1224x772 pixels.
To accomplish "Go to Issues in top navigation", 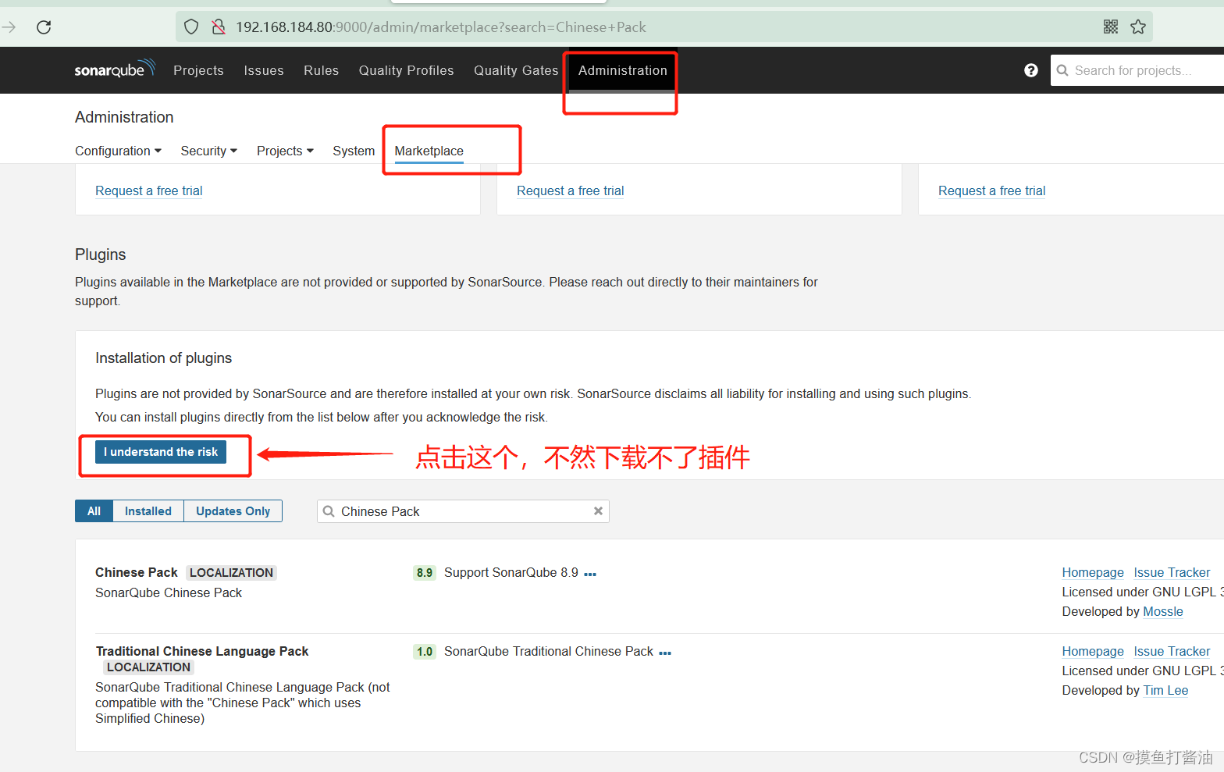I will [x=264, y=70].
